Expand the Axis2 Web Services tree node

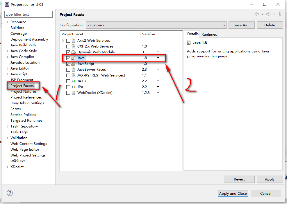64,41
